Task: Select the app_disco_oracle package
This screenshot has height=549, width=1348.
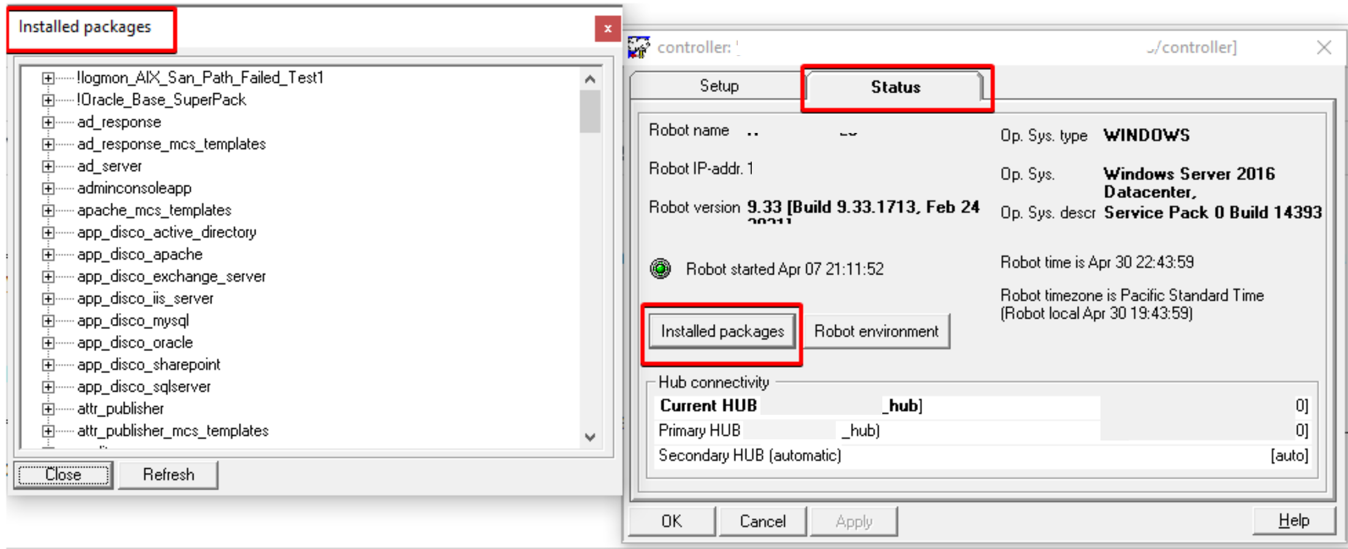Action: 135,343
